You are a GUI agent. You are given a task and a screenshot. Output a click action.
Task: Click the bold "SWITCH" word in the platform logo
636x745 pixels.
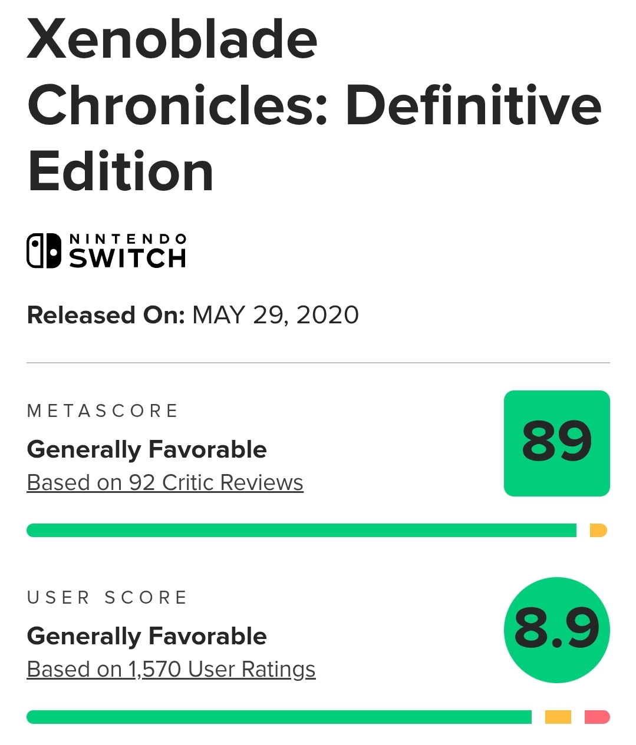tap(127, 259)
